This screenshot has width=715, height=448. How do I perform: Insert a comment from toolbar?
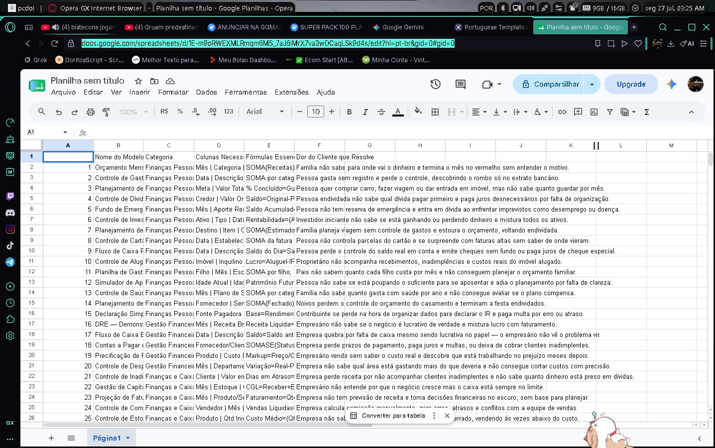coord(578,112)
